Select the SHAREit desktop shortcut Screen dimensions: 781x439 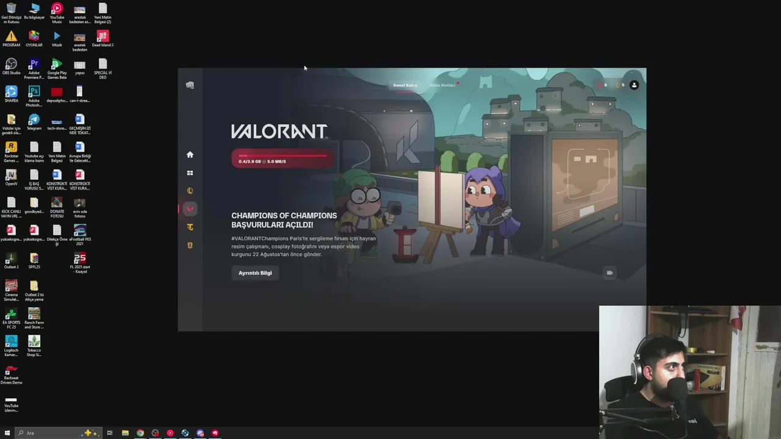click(11, 95)
